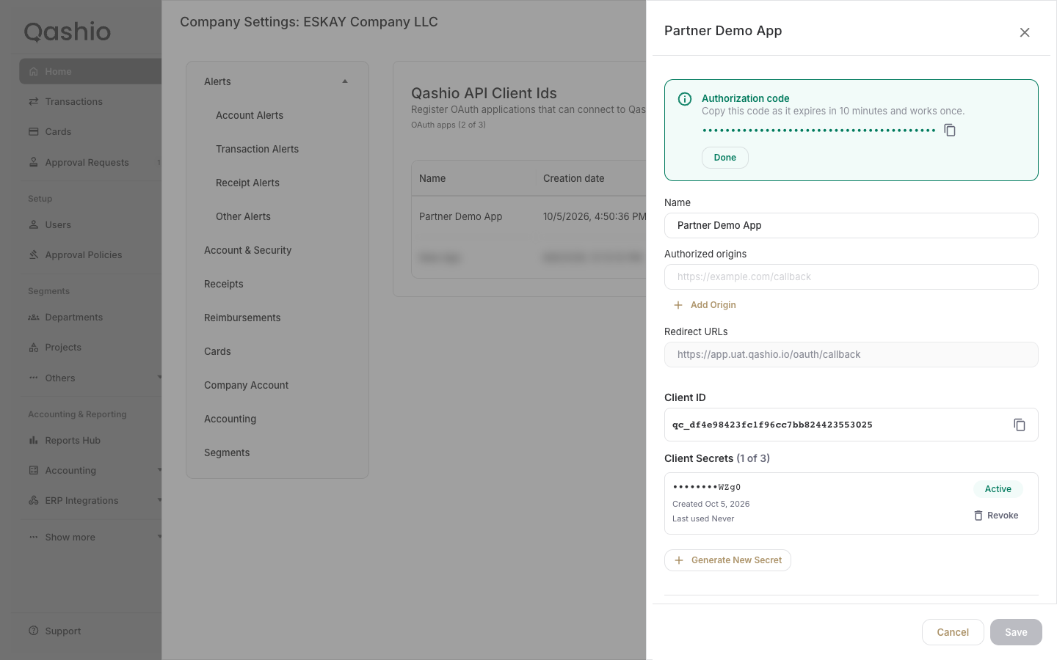The image size is (1057, 660).
Task: Click the Approval Requests icon in the sidebar
Action: (x=34, y=162)
